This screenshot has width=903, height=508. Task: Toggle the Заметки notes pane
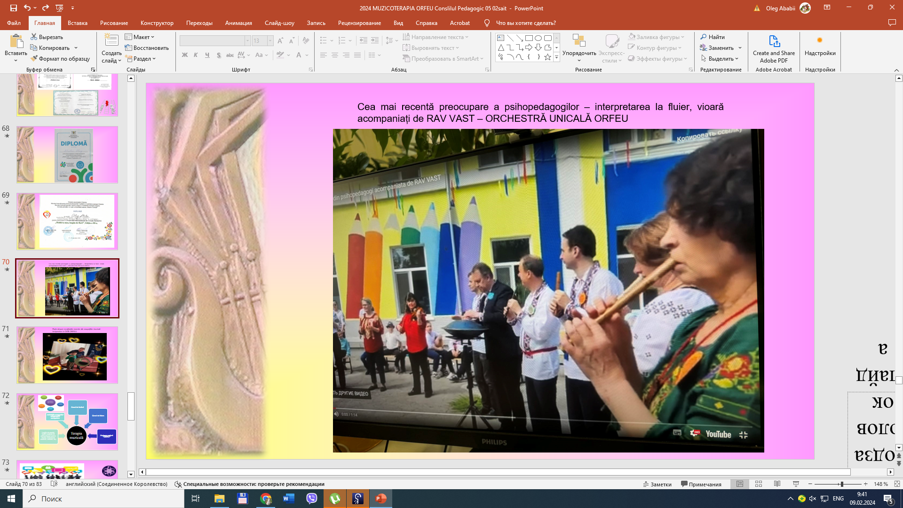click(x=657, y=484)
